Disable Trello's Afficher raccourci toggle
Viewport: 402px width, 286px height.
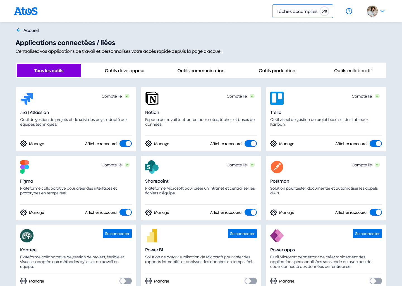point(376,144)
